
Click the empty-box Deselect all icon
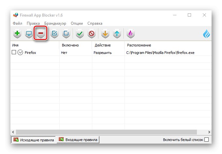click(66, 33)
